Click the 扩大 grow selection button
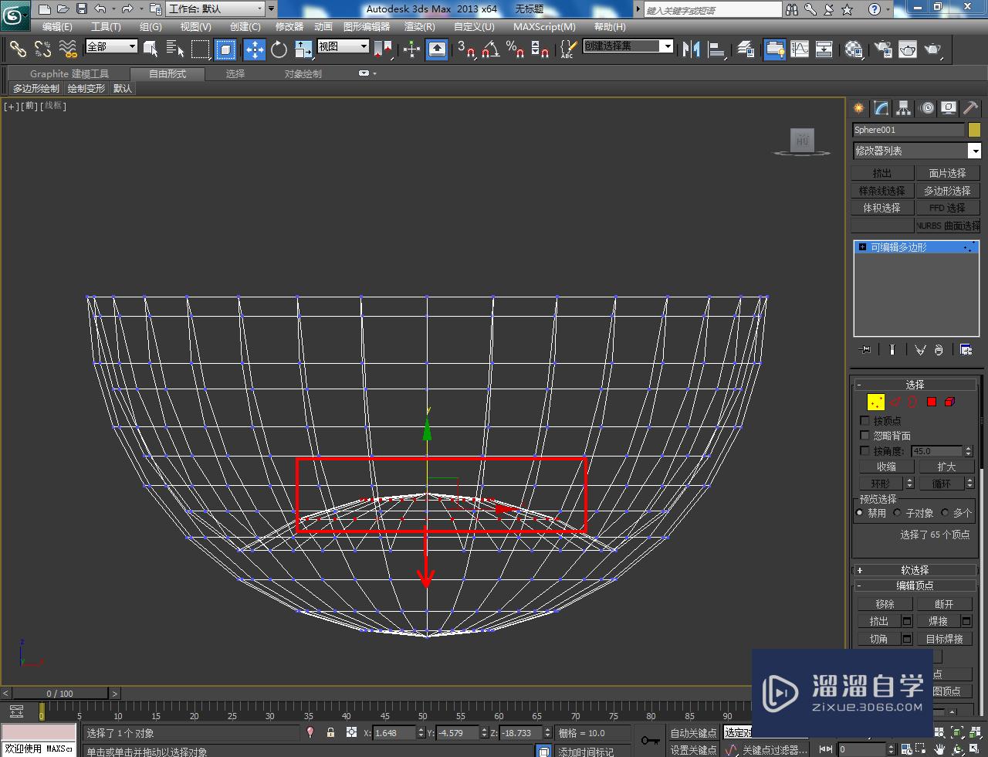This screenshot has width=988, height=757. [946, 467]
